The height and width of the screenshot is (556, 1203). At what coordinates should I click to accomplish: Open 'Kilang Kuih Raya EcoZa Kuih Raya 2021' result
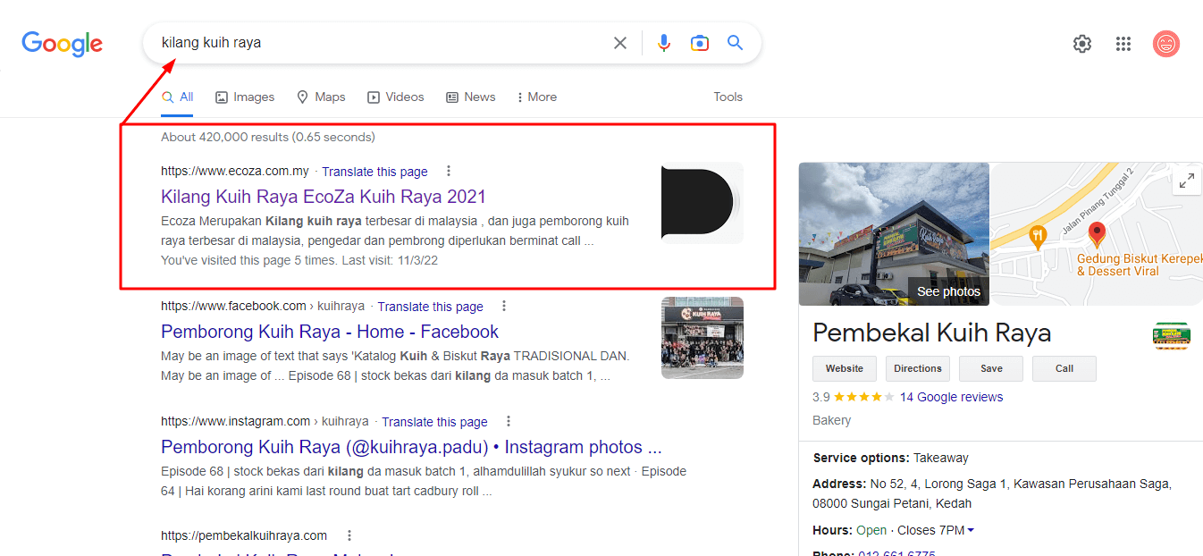pos(324,197)
